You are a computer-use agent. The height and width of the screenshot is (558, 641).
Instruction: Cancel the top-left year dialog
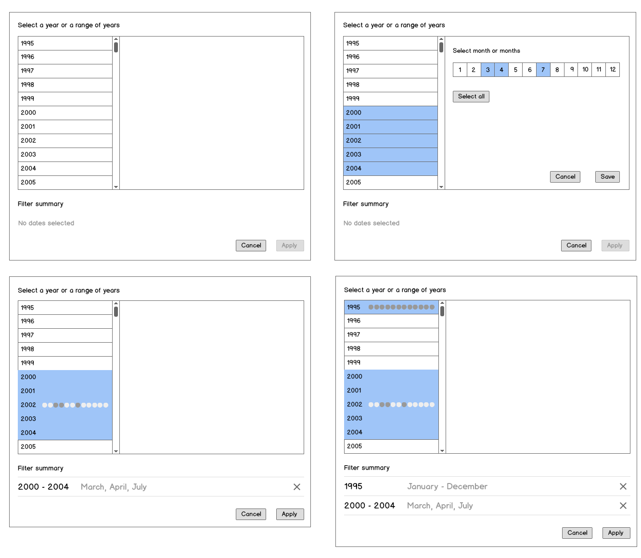point(251,246)
